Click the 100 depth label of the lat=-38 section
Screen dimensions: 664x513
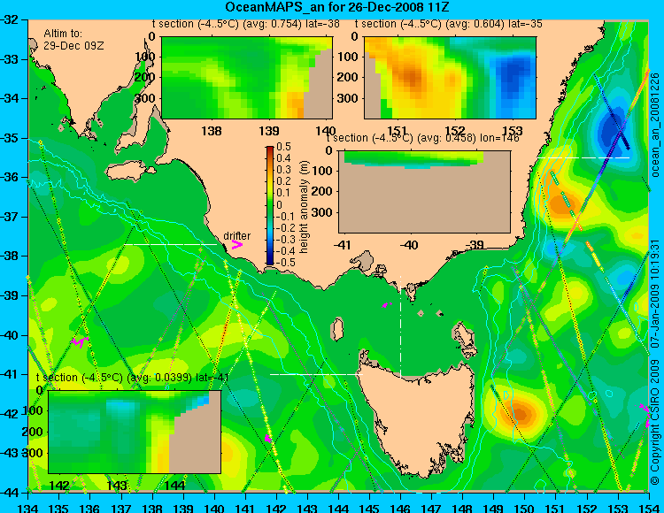point(146,57)
